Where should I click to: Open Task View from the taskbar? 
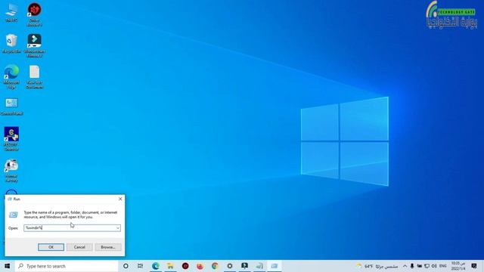pyautogui.click(x=141, y=266)
